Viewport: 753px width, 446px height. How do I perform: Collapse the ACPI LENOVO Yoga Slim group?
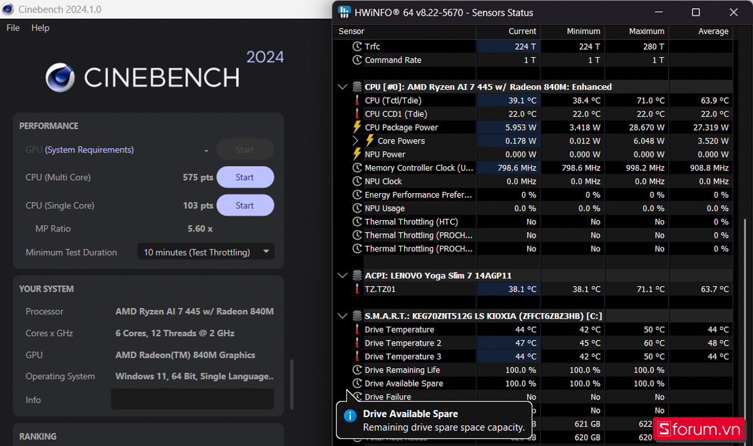click(x=342, y=275)
